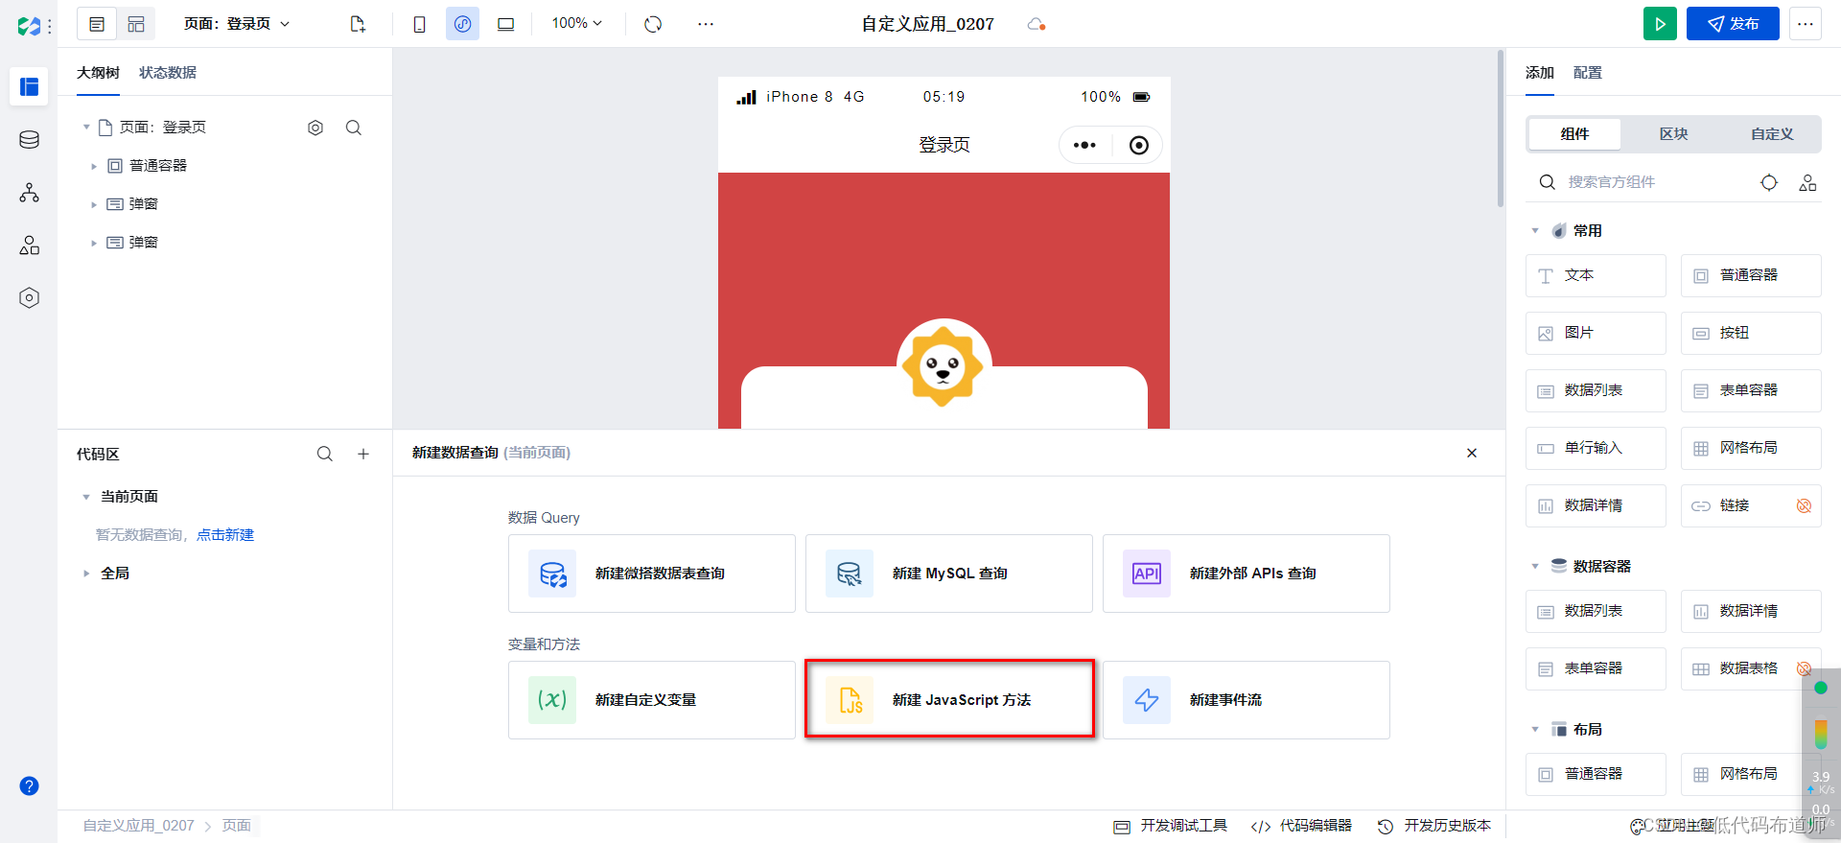Click the locate component crosshair icon
The height and width of the screenshot is (843, 1841).
[x=1769, y=182]
